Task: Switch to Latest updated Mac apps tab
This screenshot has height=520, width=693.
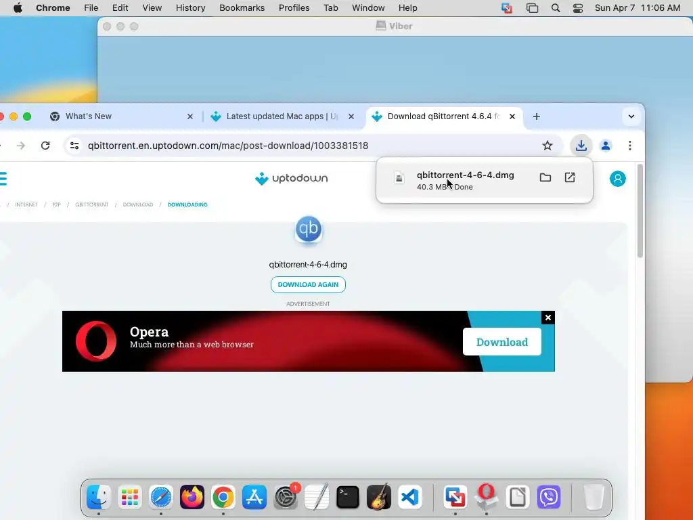Action: 283,116
